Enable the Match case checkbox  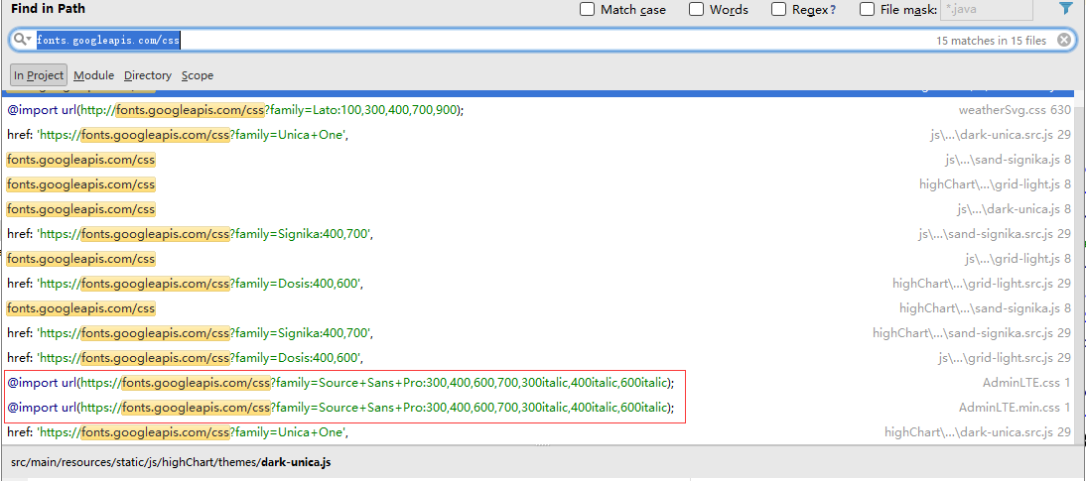click(588, 10)
